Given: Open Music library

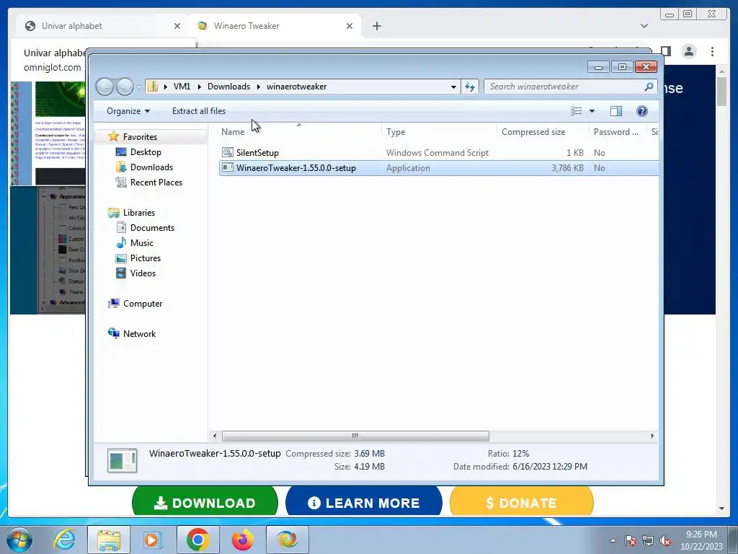Looking at the screenshot, I should click(x=142, y=242).
